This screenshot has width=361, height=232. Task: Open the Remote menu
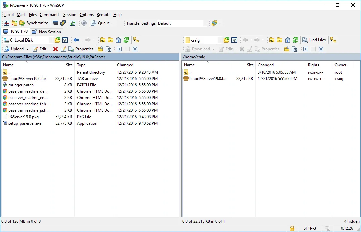pos(103,15)
